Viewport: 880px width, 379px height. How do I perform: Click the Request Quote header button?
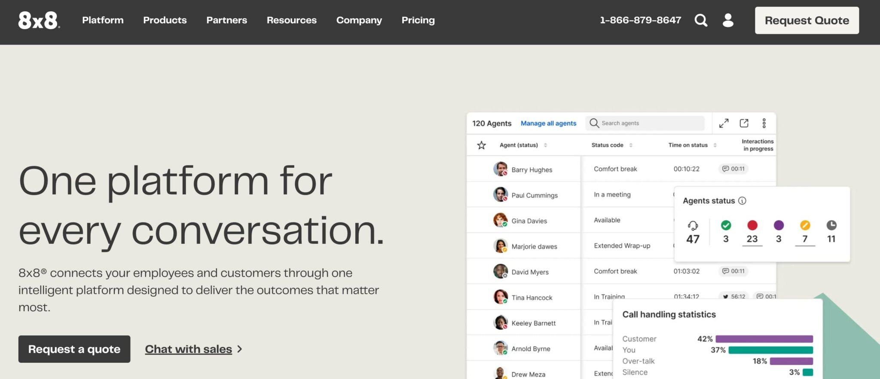coord(807,20)
